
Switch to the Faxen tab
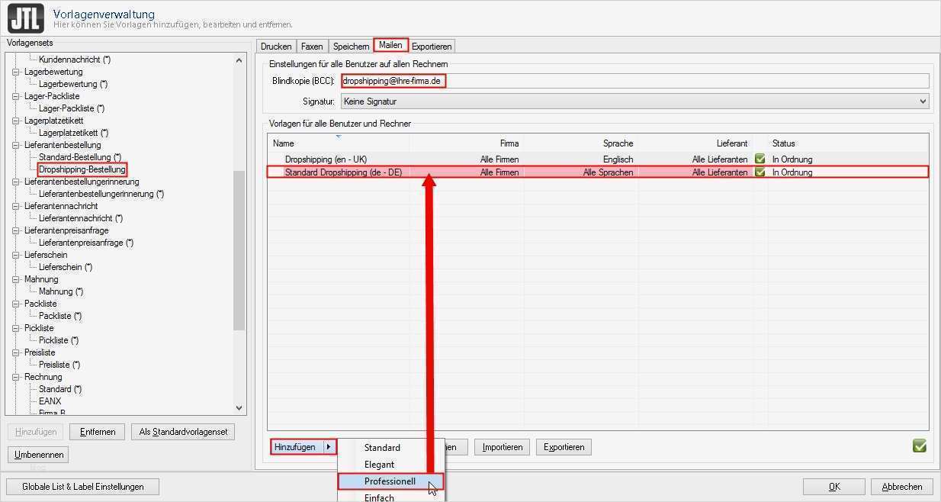(x=312, y=47)
